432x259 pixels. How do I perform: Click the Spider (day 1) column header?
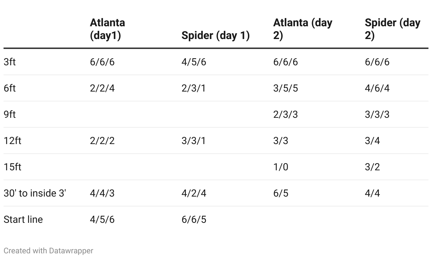pos(216,35)
